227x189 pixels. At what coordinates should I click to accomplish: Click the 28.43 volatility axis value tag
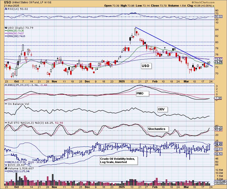coord(218,144)
